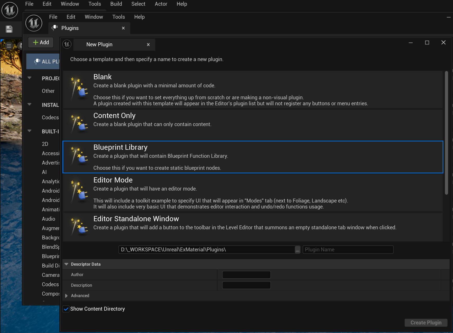Collapse the Built-In plugins category
Image resolution: width=453 pixels, height=333 pixels.
pyautogui.click(x=29, y=131)
